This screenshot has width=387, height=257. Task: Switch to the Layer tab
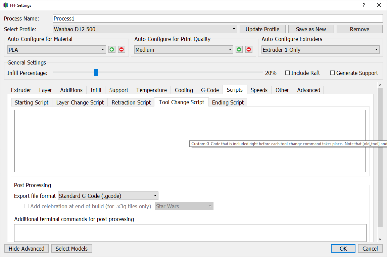[x=45, y=90]
